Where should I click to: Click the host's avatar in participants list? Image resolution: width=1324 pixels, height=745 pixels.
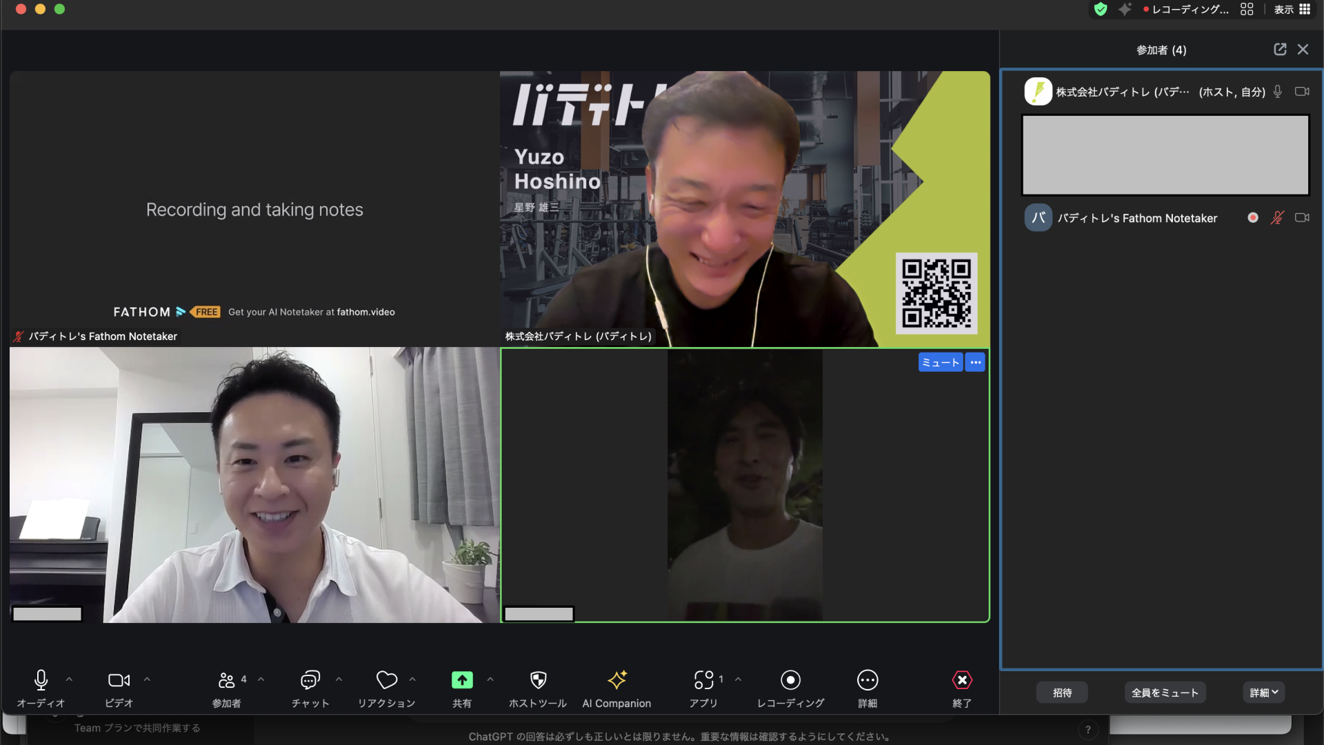[1038, 92]
